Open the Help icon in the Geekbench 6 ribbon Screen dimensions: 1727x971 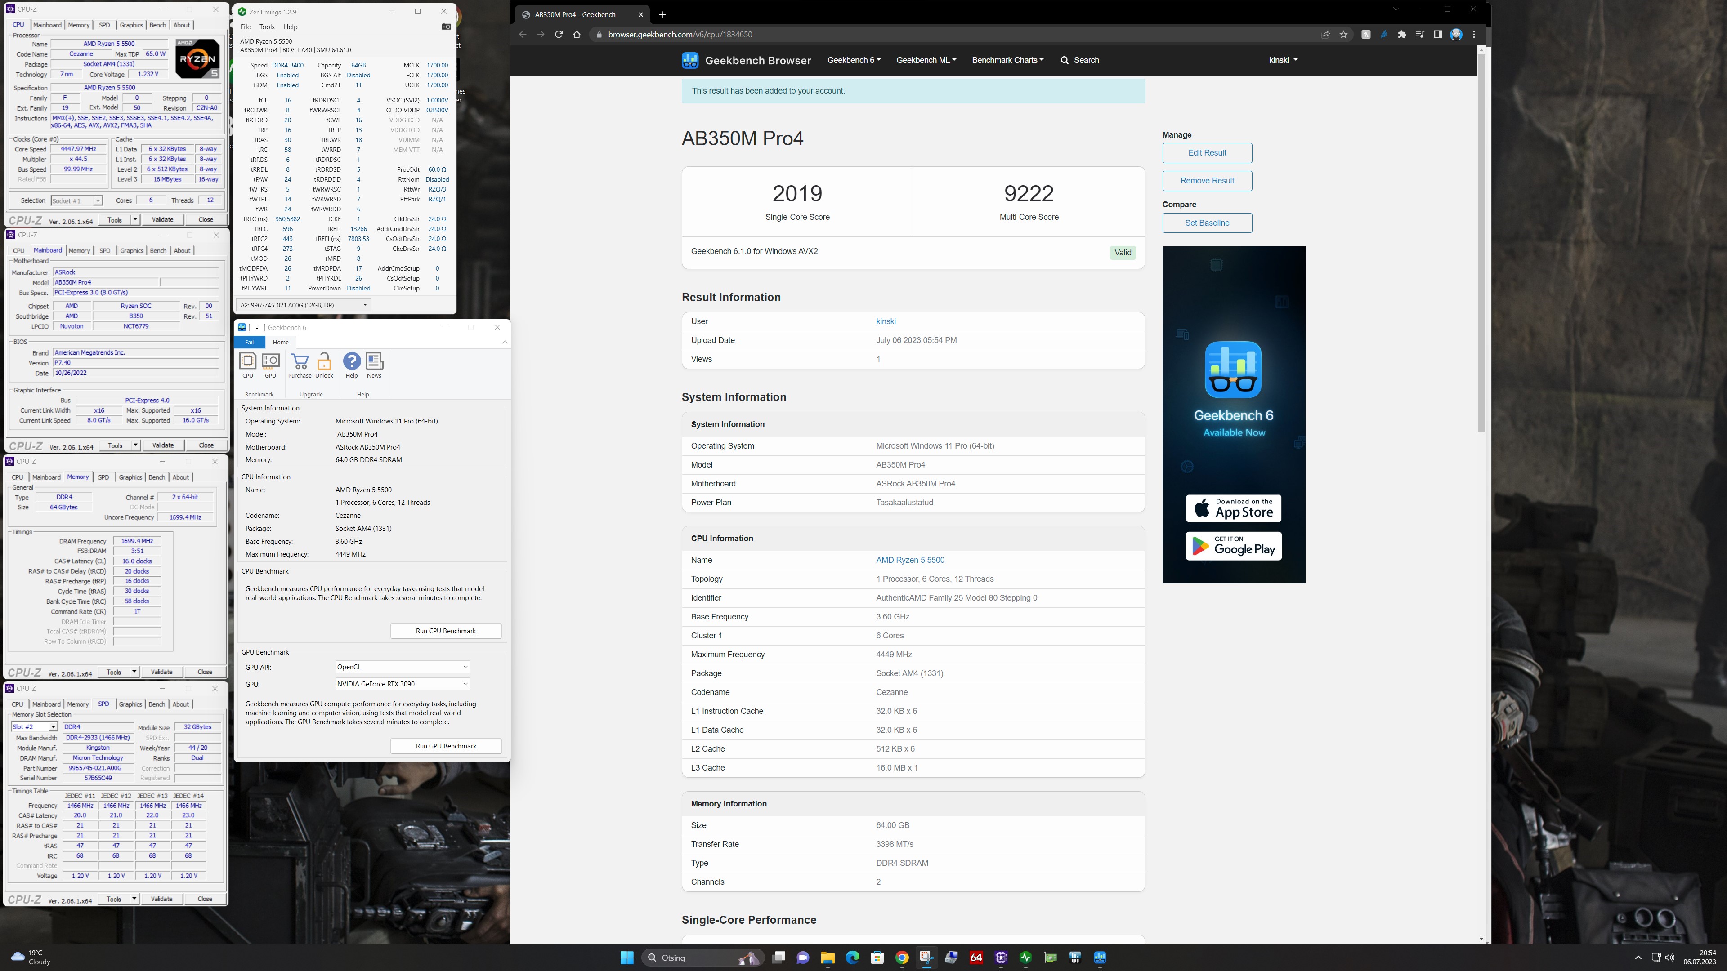coord(351,362)
